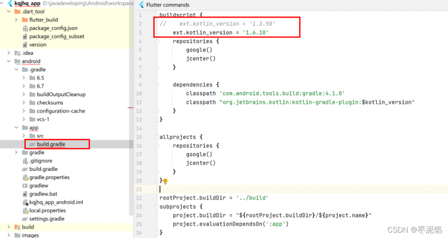This screenshot has width=448, height=238.
Task: Click the Flutter logo beside Flutter commands
Action: click(141, 5)
